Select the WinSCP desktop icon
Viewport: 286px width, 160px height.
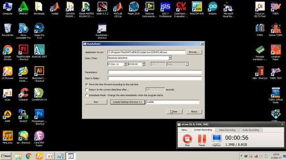tap(23, 116)
